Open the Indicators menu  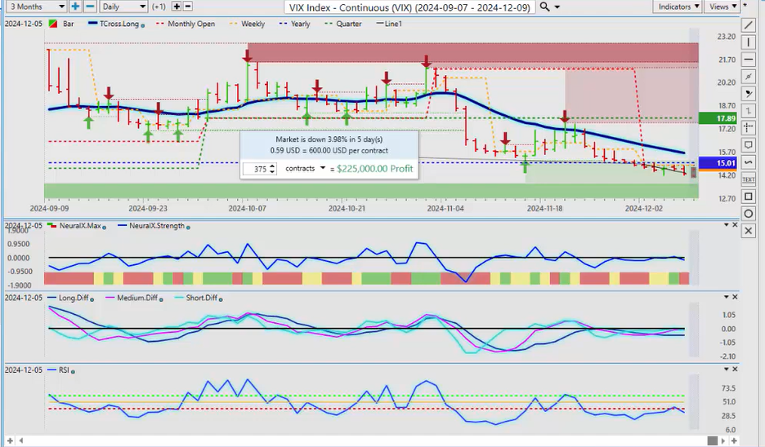[678, 7]
